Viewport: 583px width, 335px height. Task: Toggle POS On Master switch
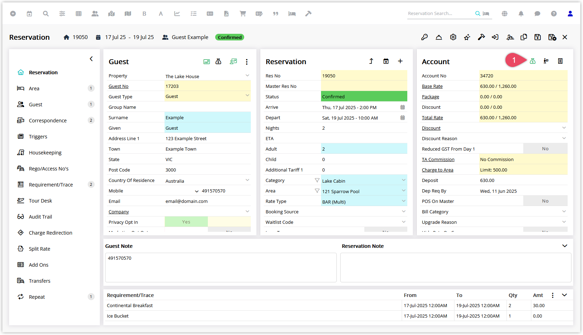545,201
